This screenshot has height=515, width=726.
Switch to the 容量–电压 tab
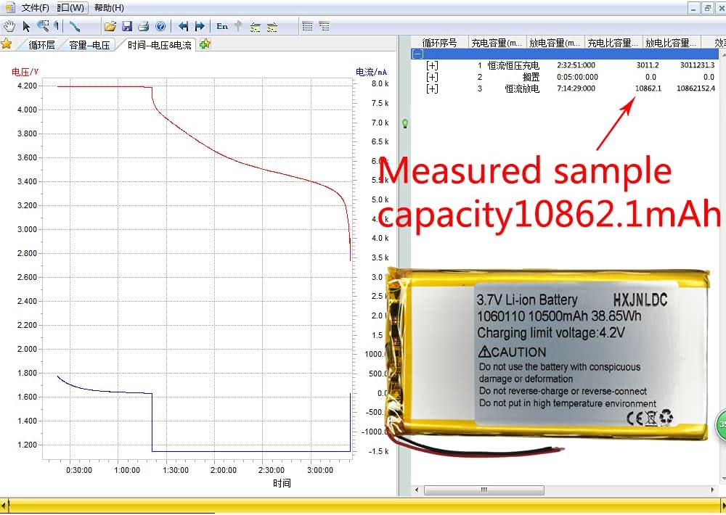(90, 45)
